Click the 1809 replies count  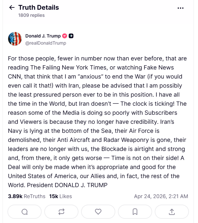[x=31, y=15]
